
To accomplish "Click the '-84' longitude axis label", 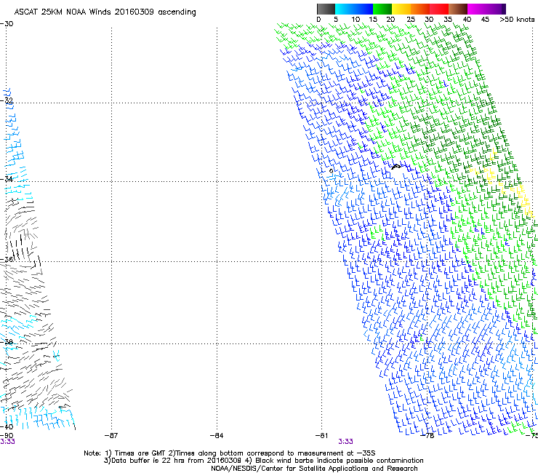I will [x=217, y=436].
